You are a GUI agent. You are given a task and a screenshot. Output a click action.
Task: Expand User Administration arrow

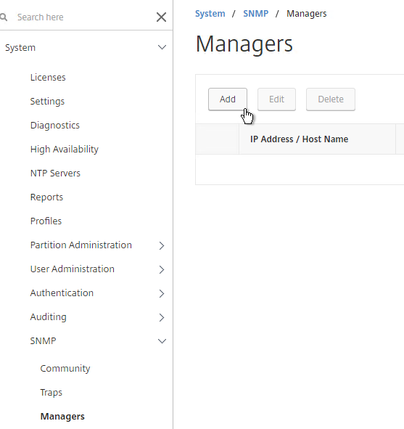pos(162,269)
